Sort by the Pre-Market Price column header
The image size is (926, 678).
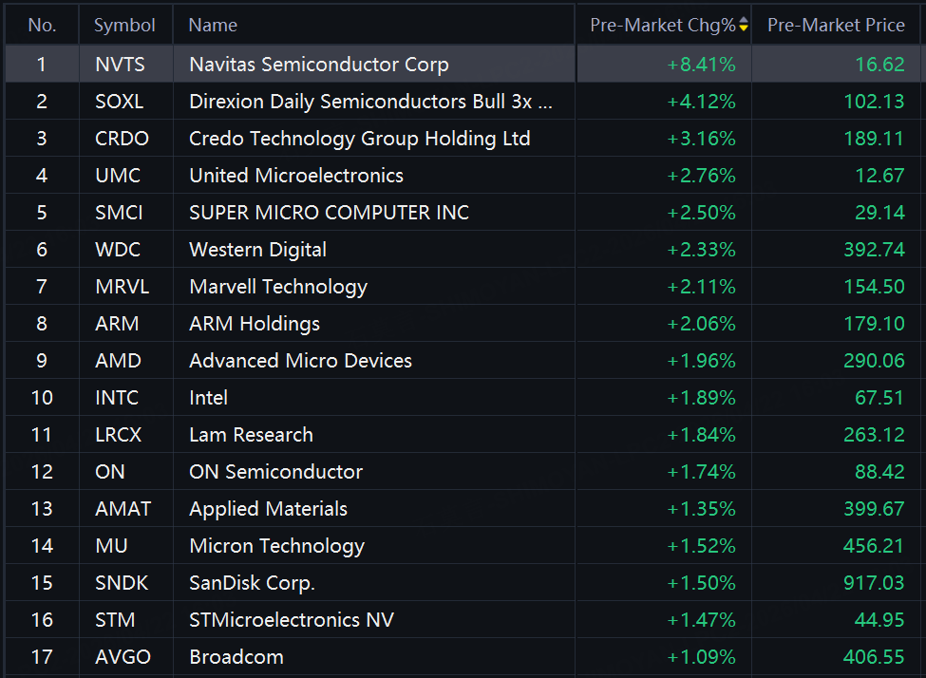click(x=836, y=26)
